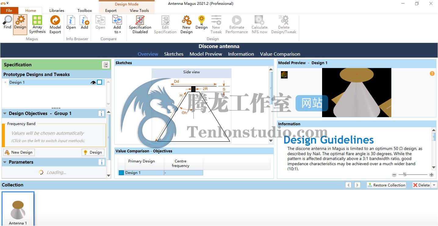The width and height of the screenshot is (438, 226).
Task: Click the collection next arrow
Action: tap(357, 185)
